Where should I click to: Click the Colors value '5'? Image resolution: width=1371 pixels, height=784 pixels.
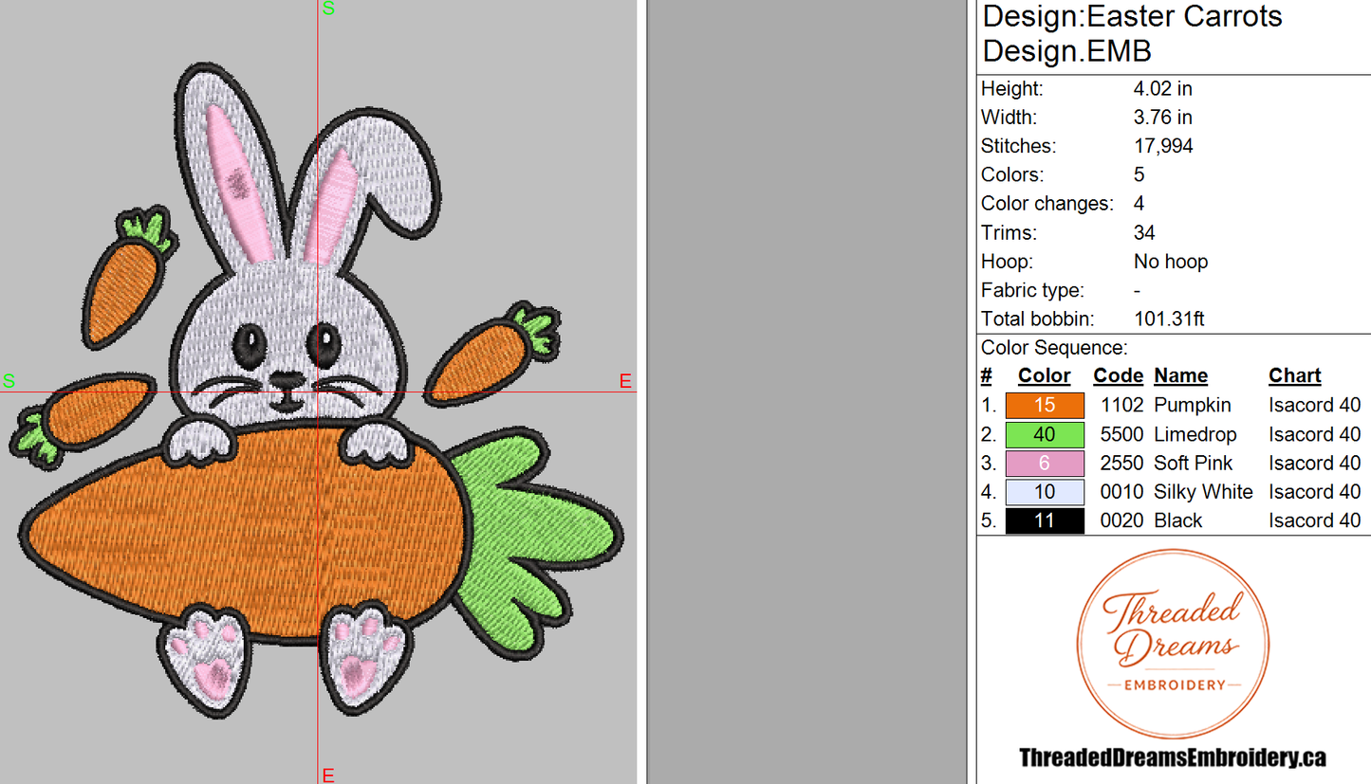[1139, 175]
